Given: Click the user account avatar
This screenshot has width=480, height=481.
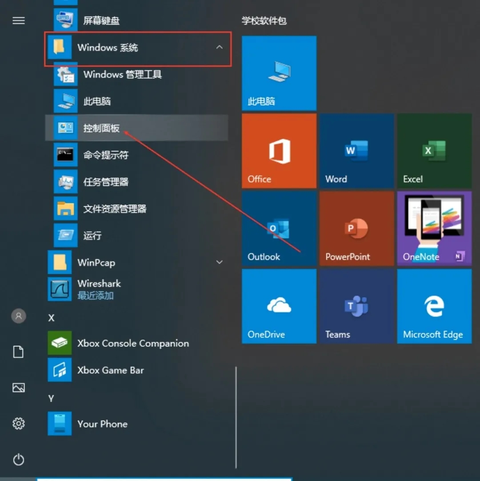Looking at the screenshot, I should [x=19, y=316].
